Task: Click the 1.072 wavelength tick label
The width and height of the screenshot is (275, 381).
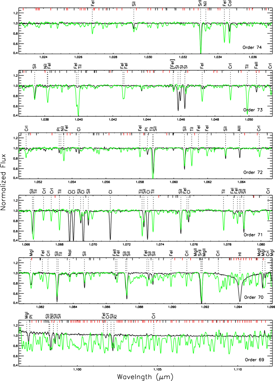Action: tap(127, 245)
